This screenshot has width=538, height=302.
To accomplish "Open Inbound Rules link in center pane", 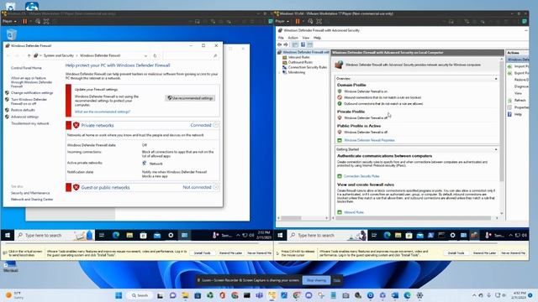I will tap(354, 212).
